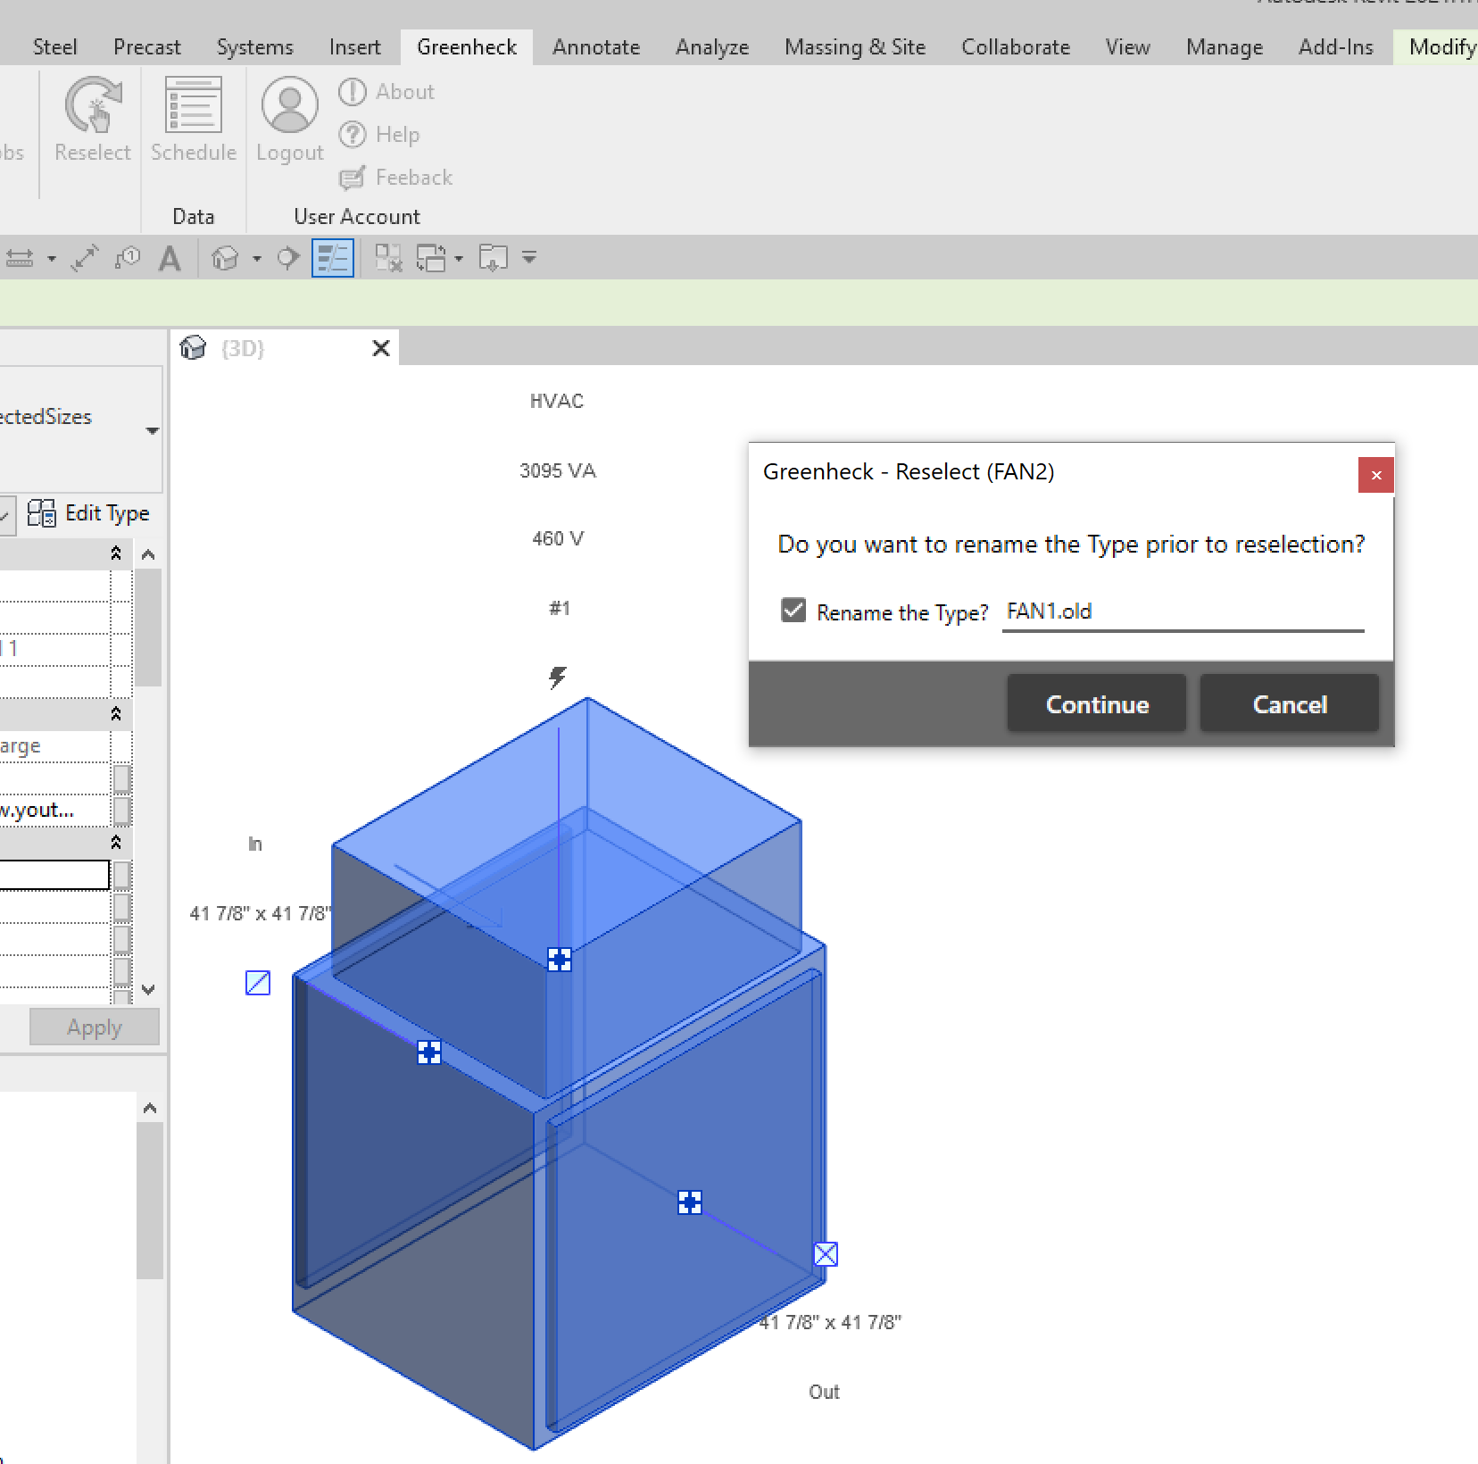1478x1464 pixels.
Task: Select the Text tool in quick toolbar
Action: 170,259
